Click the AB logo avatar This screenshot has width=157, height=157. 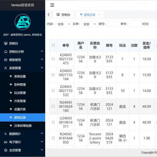tap(23, 22)
